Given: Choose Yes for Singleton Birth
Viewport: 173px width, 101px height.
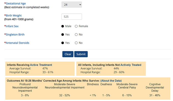Looking at the screenshot, I should point(63,35).
